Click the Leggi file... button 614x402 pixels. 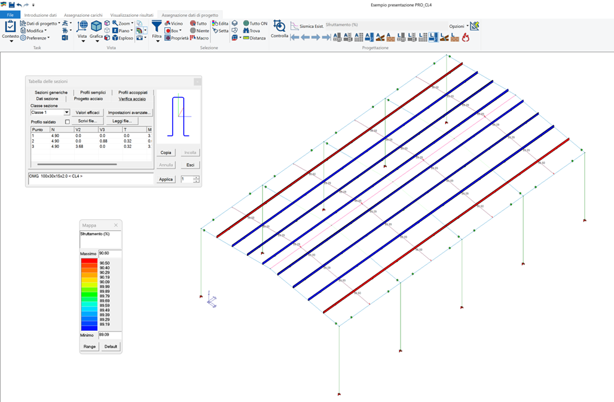122,121
